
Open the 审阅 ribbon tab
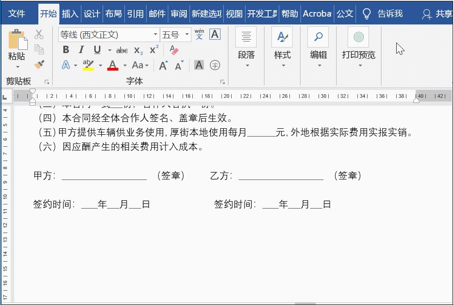(179, 14)
